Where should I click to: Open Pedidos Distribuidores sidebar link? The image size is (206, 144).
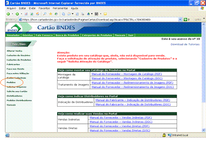(19, 100)
